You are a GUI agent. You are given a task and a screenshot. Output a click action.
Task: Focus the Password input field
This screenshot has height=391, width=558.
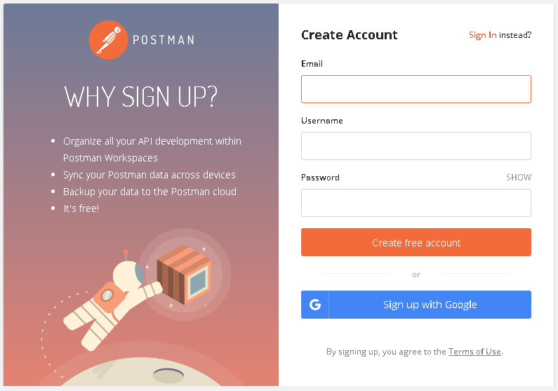[x=416, y=203]
